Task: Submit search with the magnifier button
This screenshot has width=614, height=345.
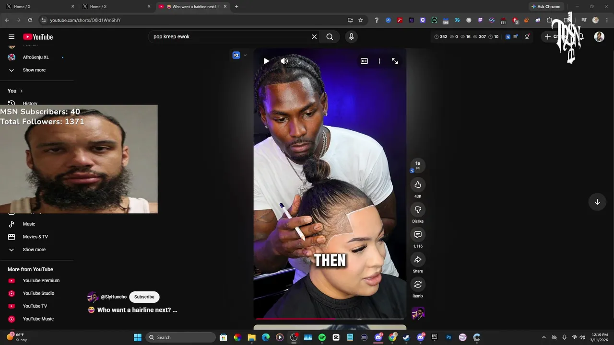Action: pyautogui.click(x=330, y=37)
